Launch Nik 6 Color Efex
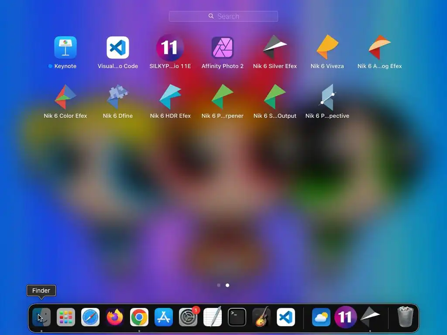447x335 pixels. coord(65,97)
